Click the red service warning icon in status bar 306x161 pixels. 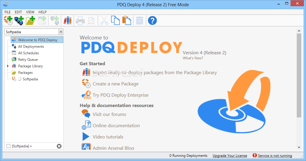(255, 155)
